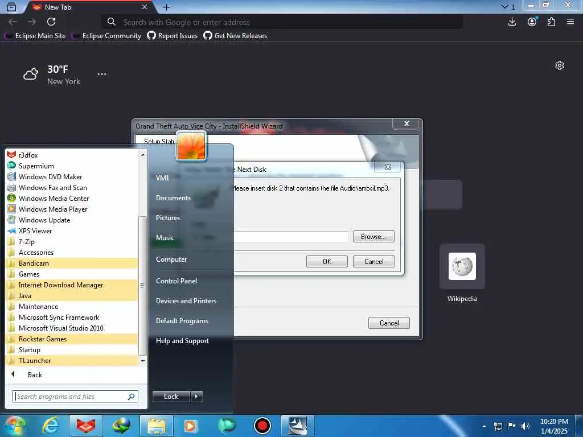This screenshot has height=437, width=583.
Task: Open Documents from the Start menu
Action: click(173, 197)
